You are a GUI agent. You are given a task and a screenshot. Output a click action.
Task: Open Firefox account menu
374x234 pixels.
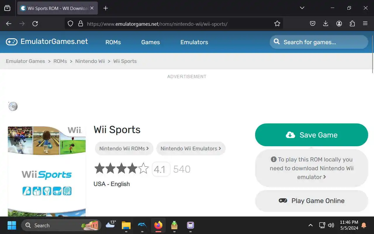339,24
